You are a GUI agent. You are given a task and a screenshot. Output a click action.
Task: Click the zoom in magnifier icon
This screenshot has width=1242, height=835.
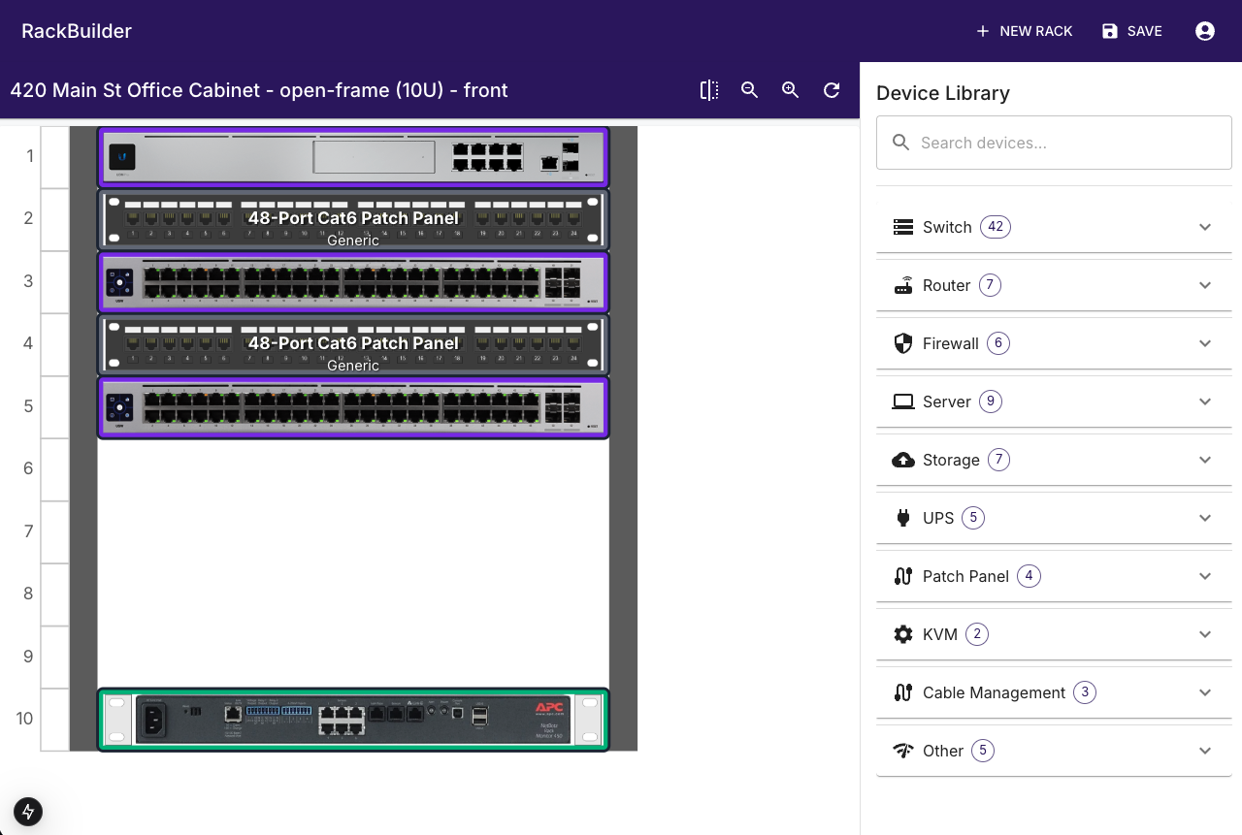coord(790,90)
